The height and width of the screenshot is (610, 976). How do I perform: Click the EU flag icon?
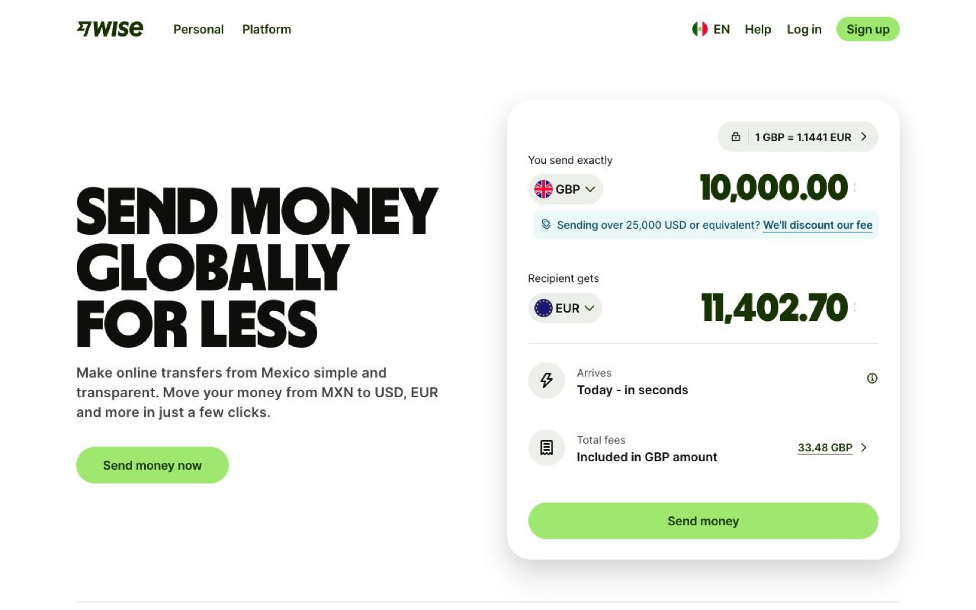pos(543,308)
